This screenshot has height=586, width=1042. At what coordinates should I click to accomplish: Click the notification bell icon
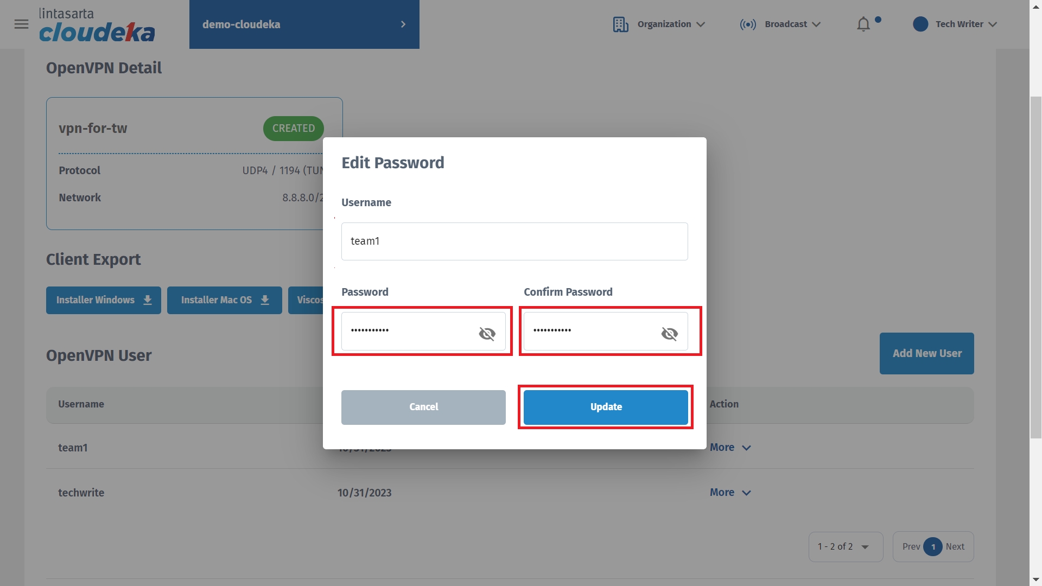coord(863,24)
